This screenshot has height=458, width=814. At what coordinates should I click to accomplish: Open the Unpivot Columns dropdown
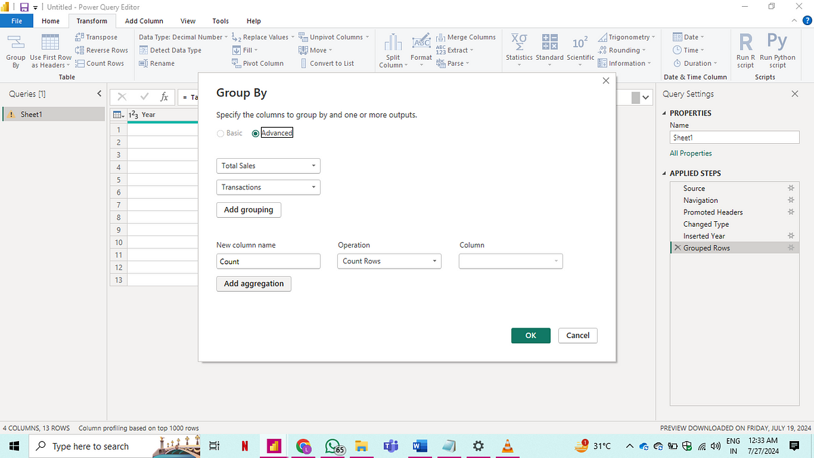coord(334,37)
